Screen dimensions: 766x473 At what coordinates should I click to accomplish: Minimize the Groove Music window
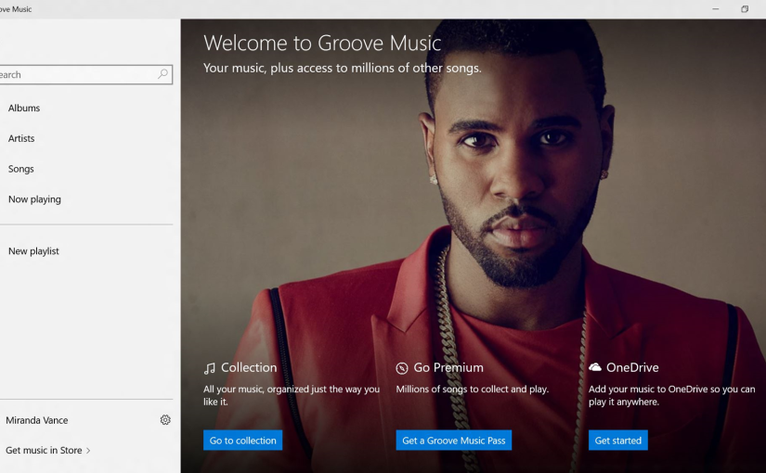[715, 9]
